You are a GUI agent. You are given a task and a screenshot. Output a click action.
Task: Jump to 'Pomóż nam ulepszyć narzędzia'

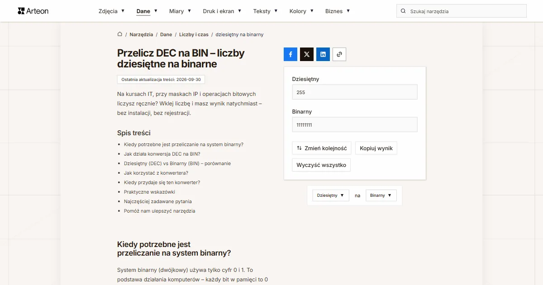click(x=160, y=211)
